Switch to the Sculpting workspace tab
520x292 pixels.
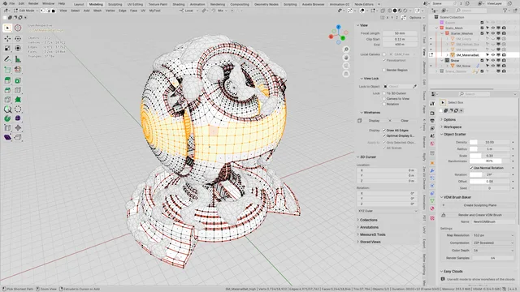coord(115,4)
